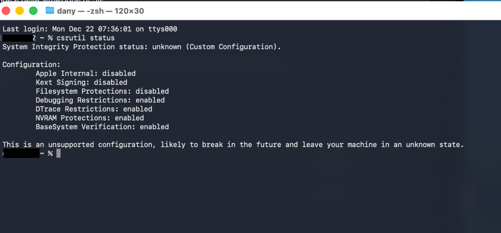Image resolution: width=501 pixels, height=233 pixels.
Task: Minimize the Terminal using the yellow button
Action: pos(20,11)
